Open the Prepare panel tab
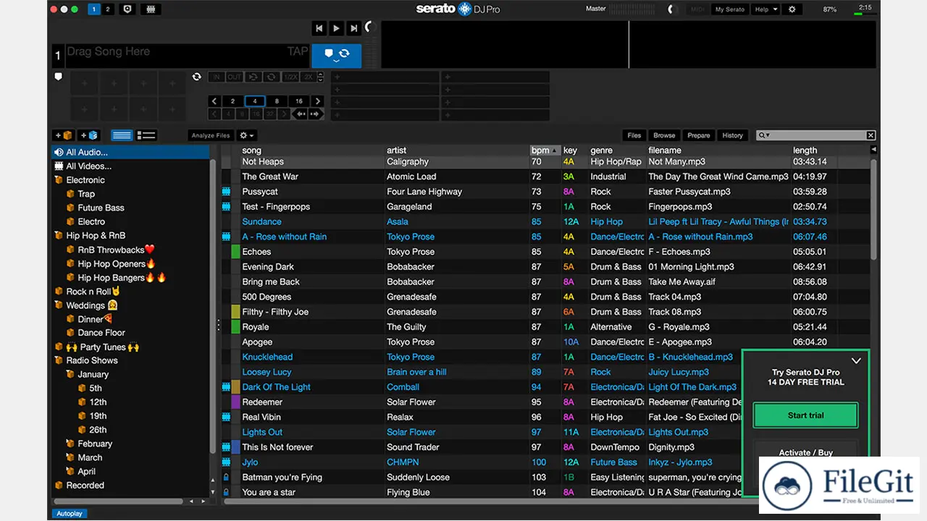 [699, 135]
